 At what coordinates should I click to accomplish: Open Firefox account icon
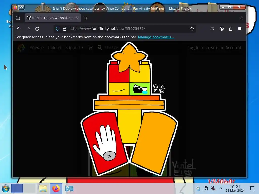(x=222, y=29)
